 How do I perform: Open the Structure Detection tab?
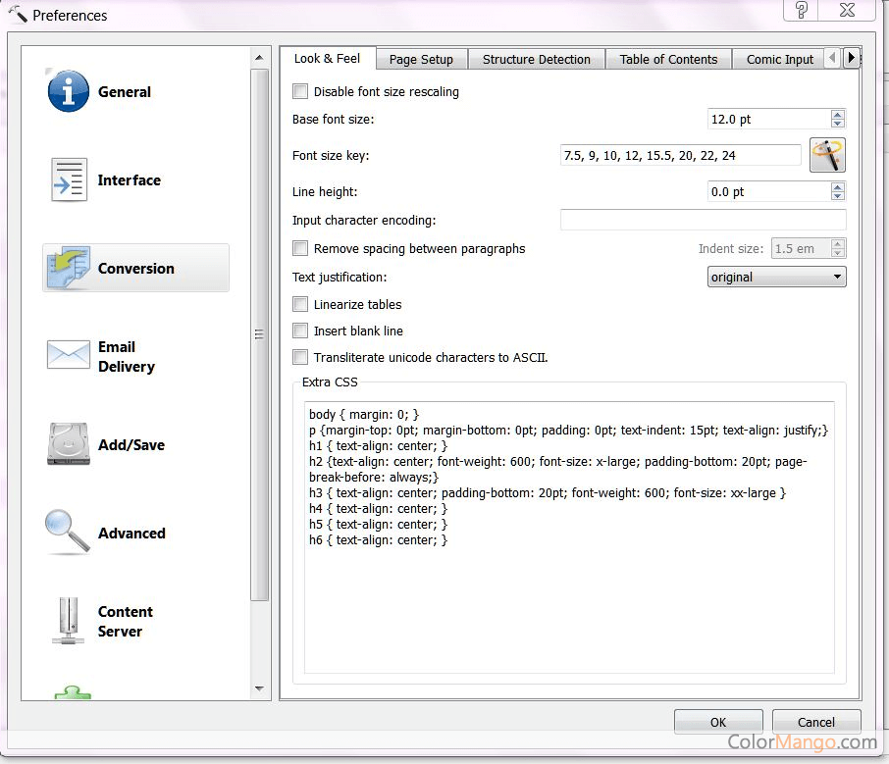536,59
